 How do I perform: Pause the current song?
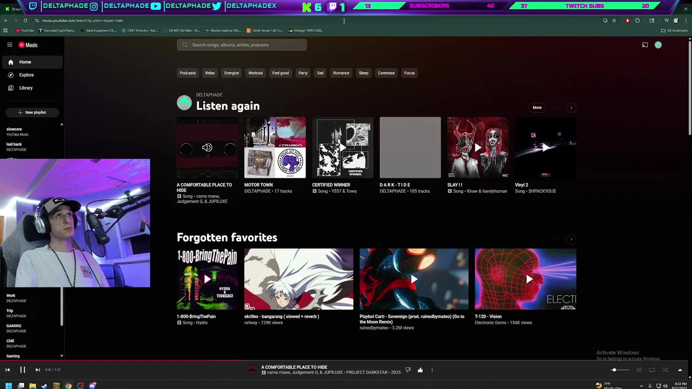click(23, 370)
